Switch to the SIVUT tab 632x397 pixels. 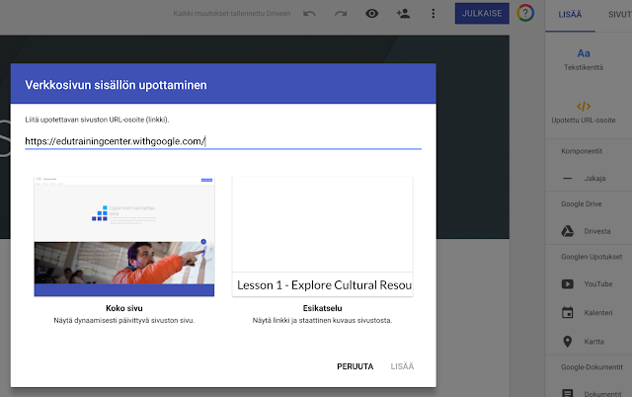click(617, 14)
